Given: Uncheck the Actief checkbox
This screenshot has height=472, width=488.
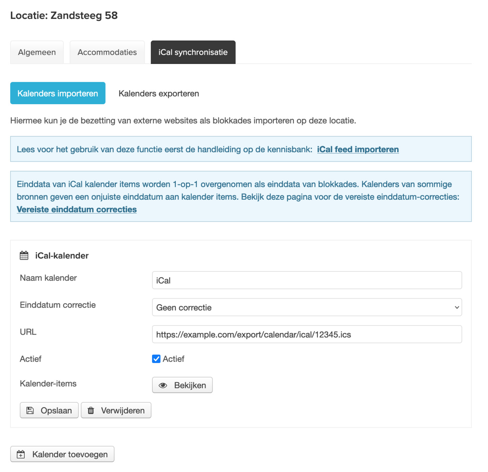Looking at the screenshot, I should [x=156, y=359].
